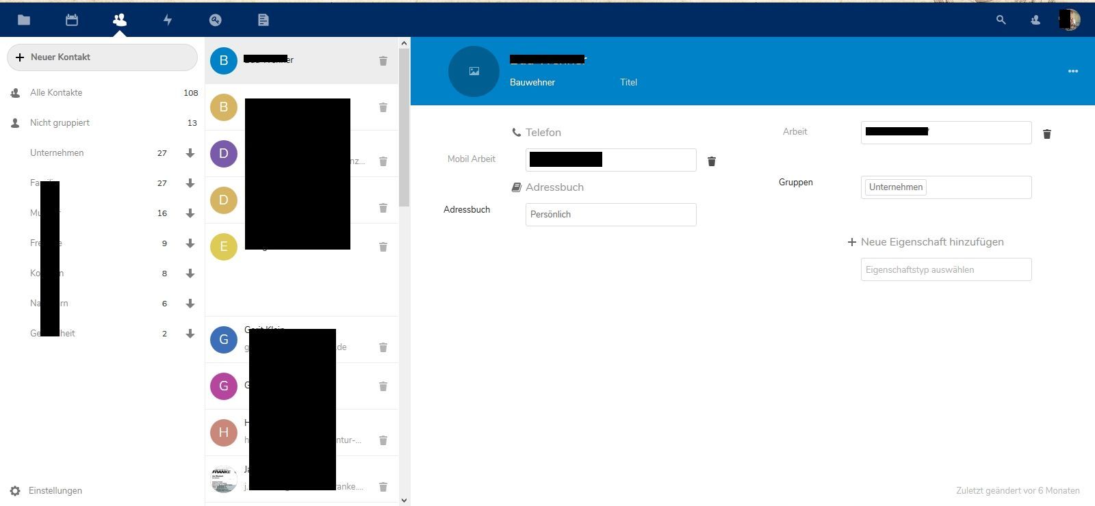Open the Activity lightning icon

pyautogui.click(x=168, y=20)
